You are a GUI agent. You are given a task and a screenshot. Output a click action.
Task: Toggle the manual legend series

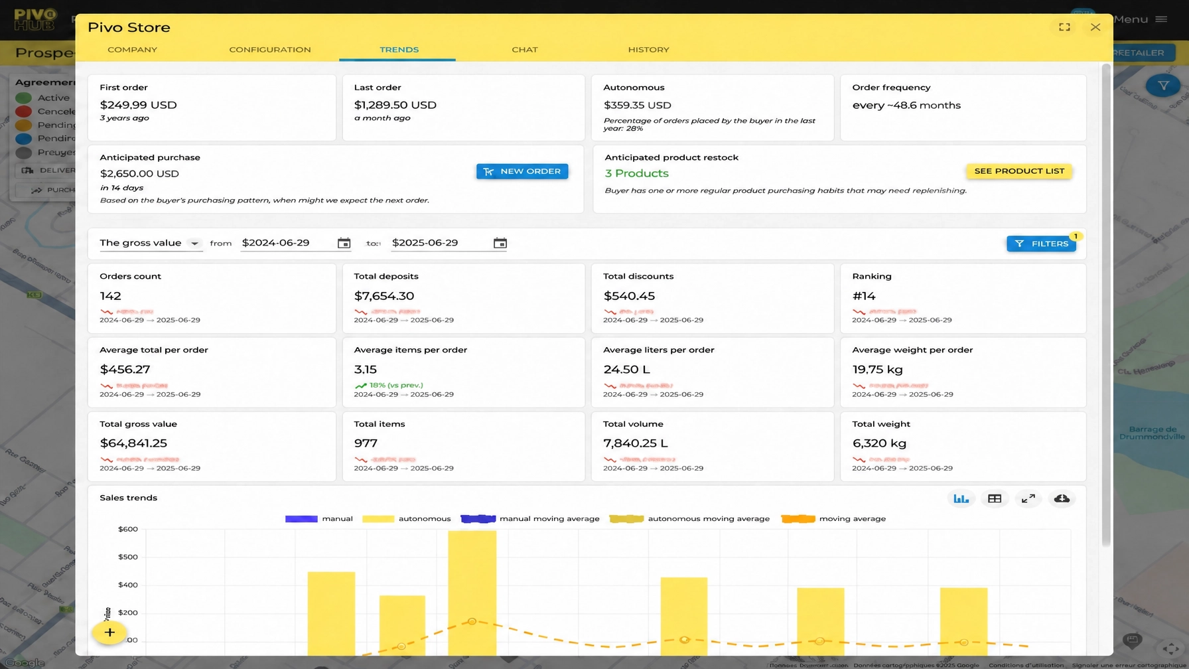click(319, 519)
